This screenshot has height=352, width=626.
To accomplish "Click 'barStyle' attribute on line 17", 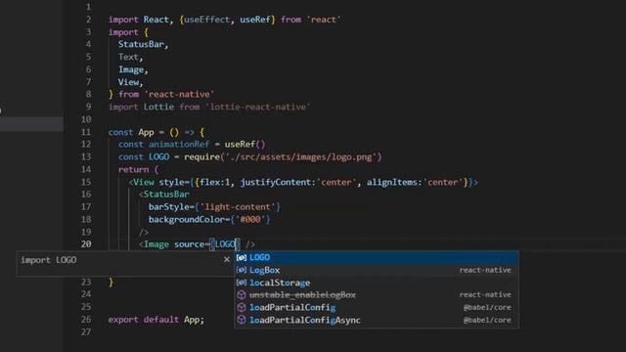I will click(168, 207).
